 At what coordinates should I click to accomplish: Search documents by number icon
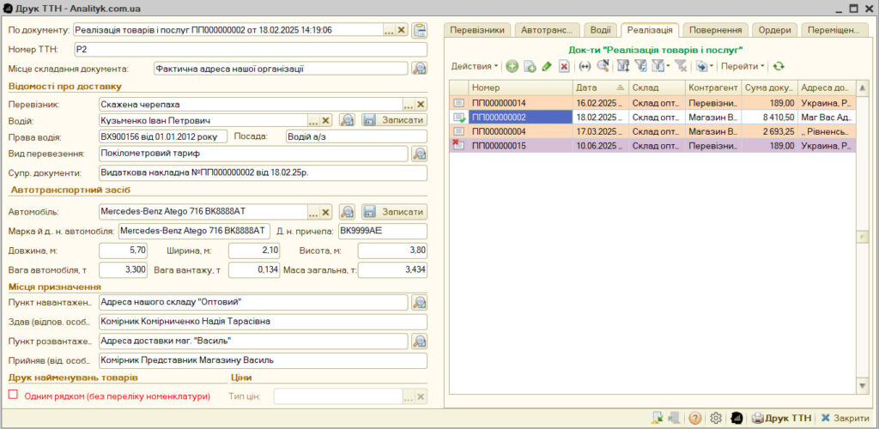click(603, 66)
